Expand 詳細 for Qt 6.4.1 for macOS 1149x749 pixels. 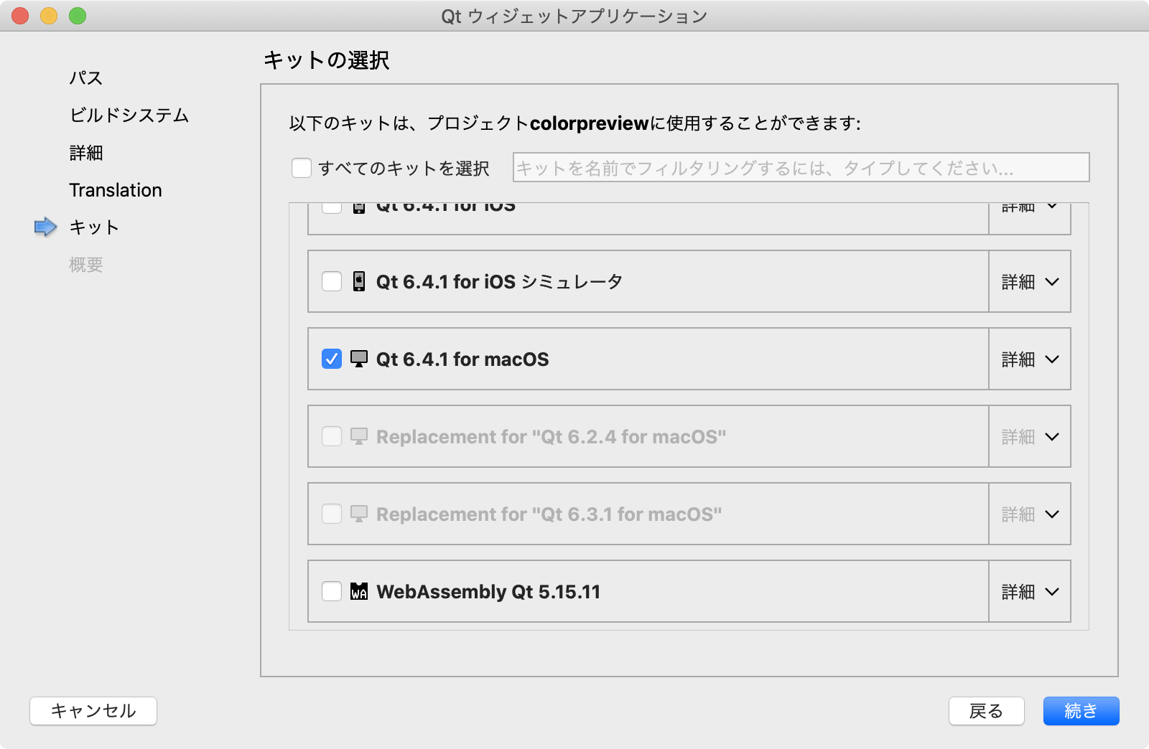click(x=1030, y=359)
